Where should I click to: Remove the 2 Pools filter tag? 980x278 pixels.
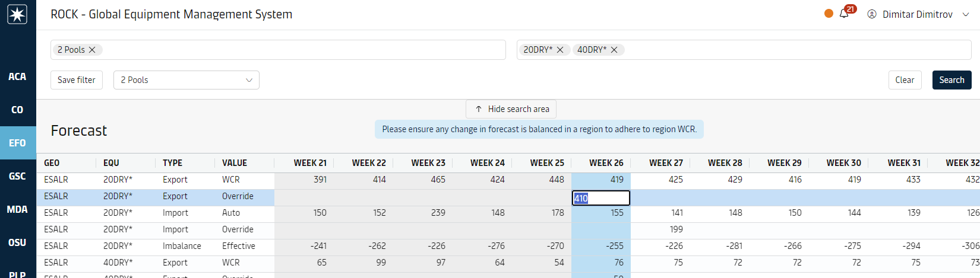[x=92, y=50]
